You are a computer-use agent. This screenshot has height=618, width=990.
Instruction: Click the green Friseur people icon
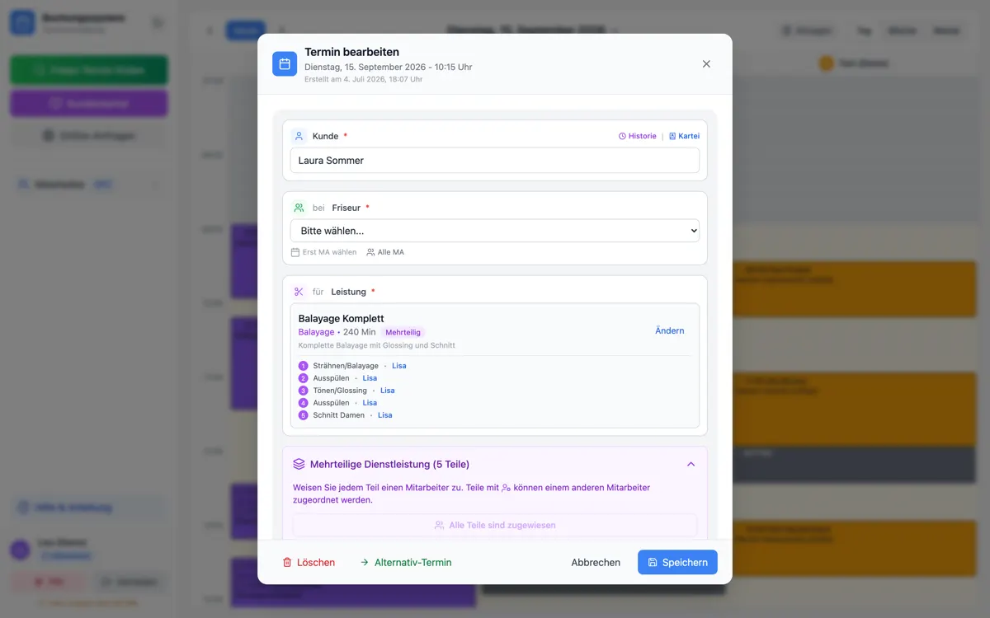click(x=299, y=208)
